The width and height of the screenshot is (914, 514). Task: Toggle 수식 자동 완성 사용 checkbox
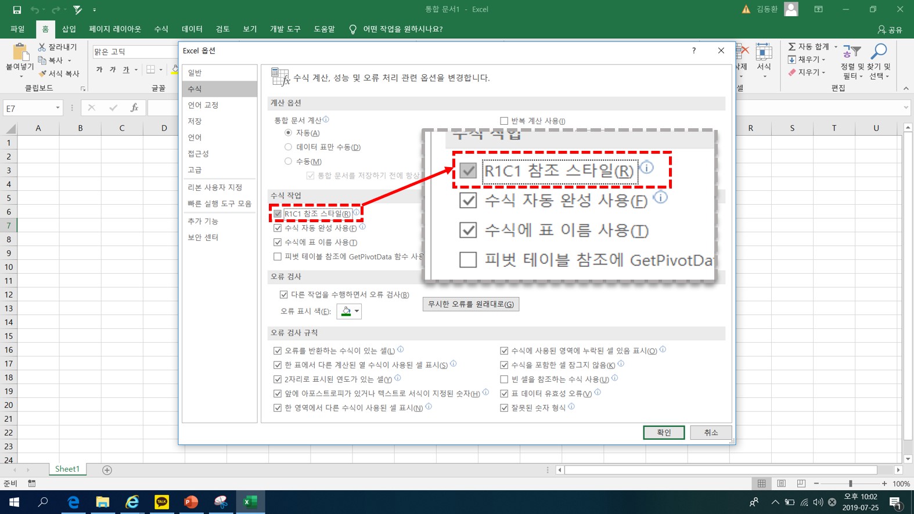click(278, 228)
